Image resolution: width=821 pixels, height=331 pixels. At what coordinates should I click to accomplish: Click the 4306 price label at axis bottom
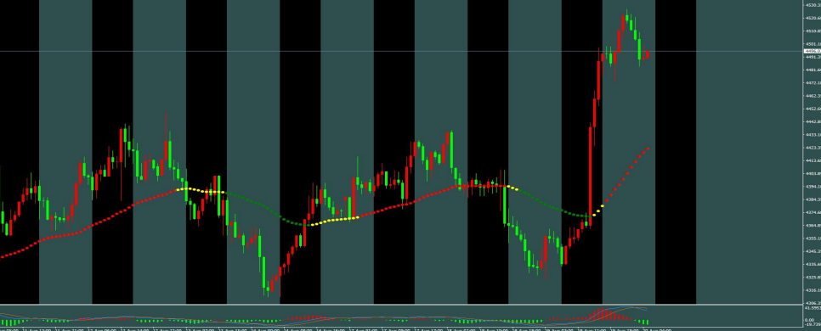pos(813,303)
